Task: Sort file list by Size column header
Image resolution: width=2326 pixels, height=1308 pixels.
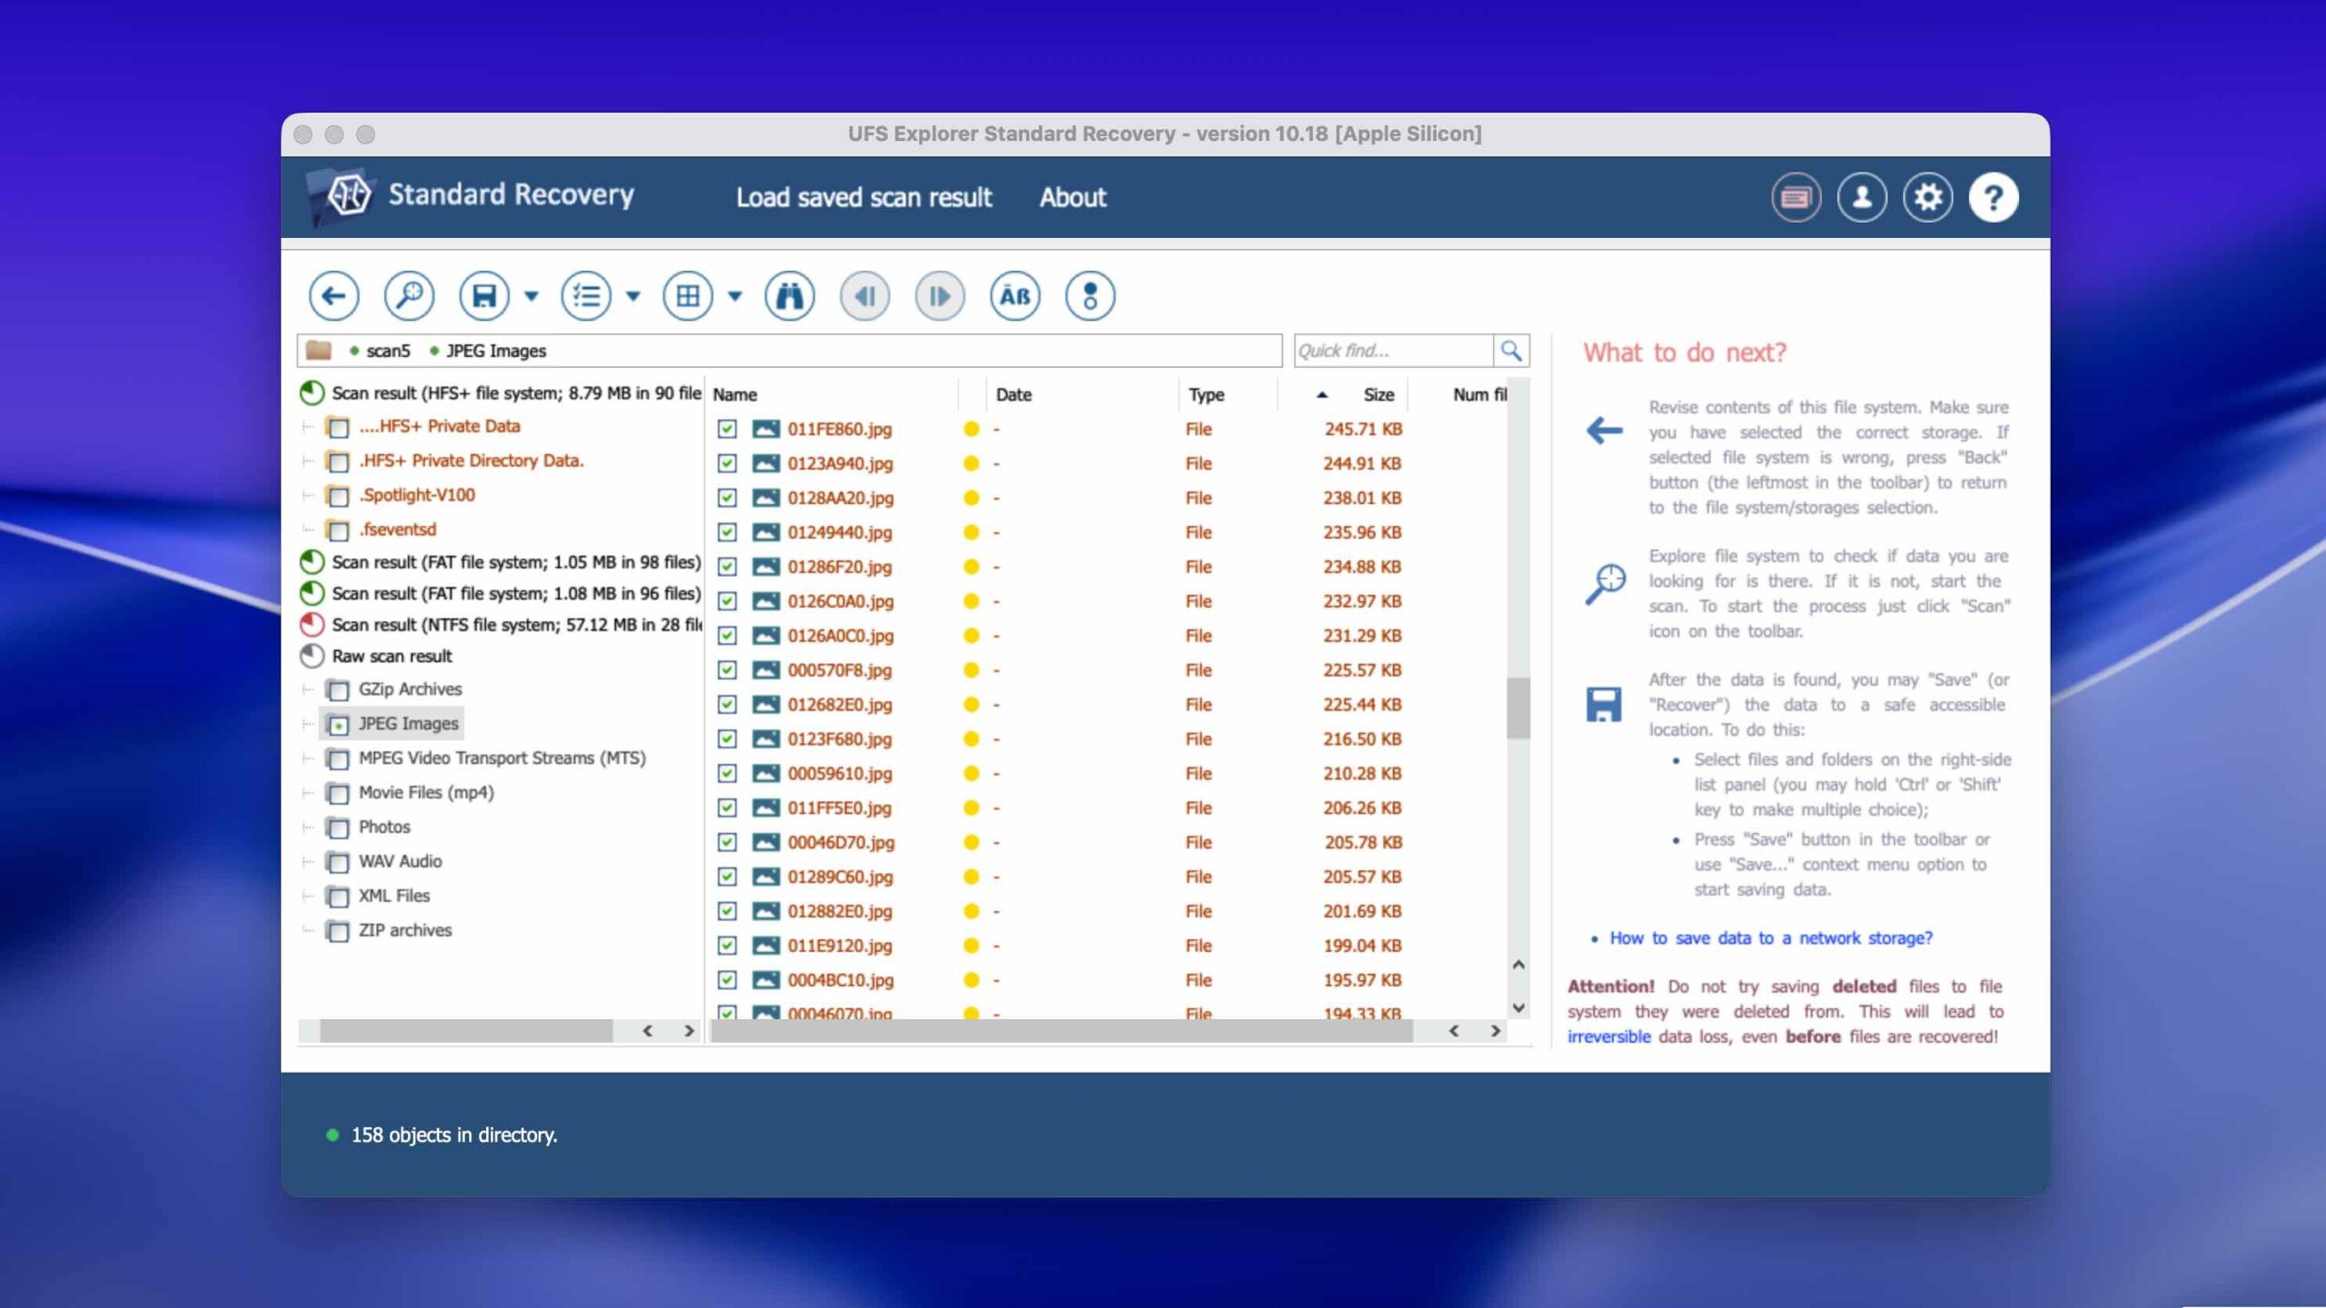Action: click(x=1377, y=394)
